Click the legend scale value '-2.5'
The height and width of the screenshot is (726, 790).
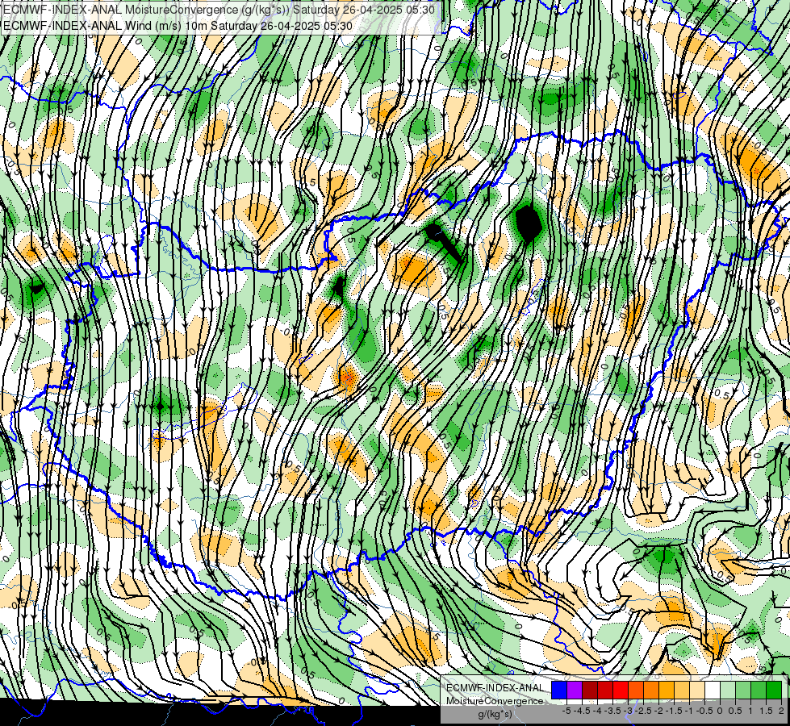click(x=643, y=711)
